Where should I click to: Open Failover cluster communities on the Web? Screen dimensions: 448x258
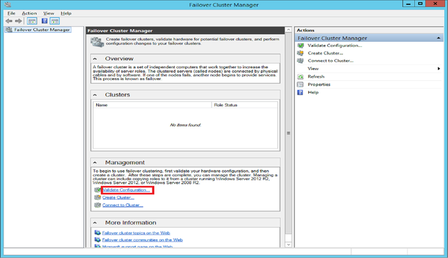tap(142, 240)
